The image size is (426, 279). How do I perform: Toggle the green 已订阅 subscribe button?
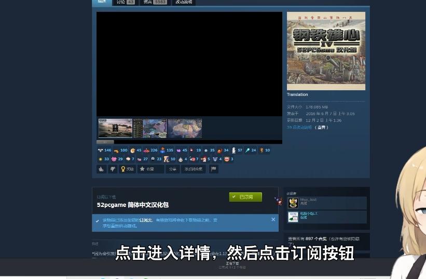click(x=245, y=197)
